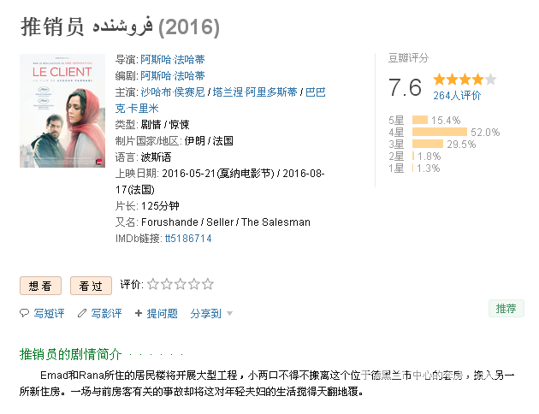The image size is (539, 414).
Task: Click the first rating star
Action: coord(153,284)
